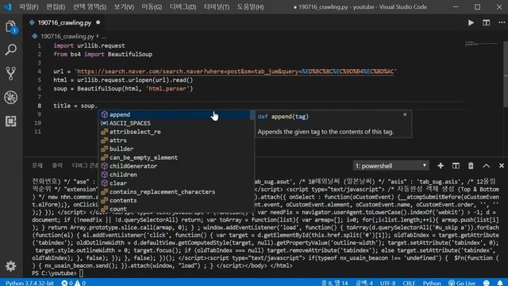508x286 pixels.
Task: Open notifications bell in status bar
Action: (x=500, y=283)
